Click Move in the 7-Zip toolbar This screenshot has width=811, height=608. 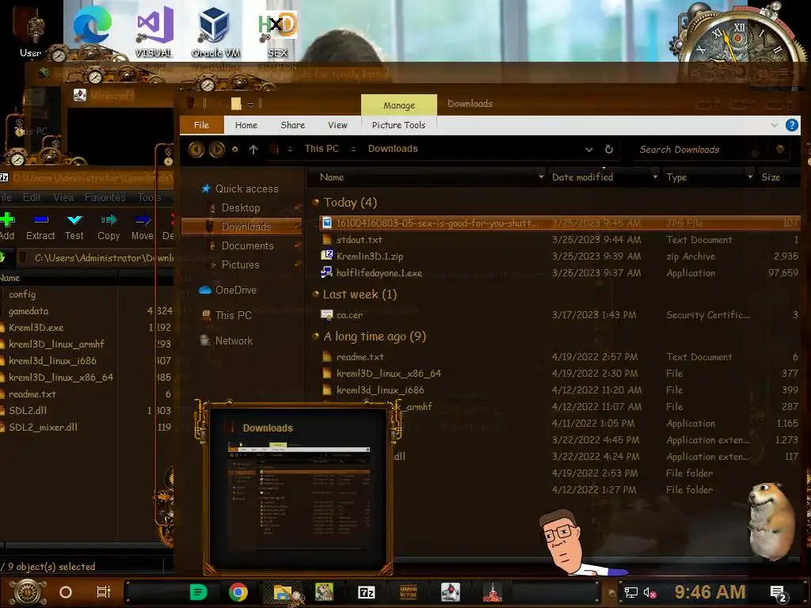(x=143, y=226)
